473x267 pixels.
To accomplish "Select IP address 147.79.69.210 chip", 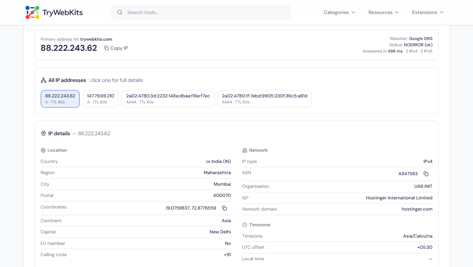I will pyautogui.click(x=100, y=99).
